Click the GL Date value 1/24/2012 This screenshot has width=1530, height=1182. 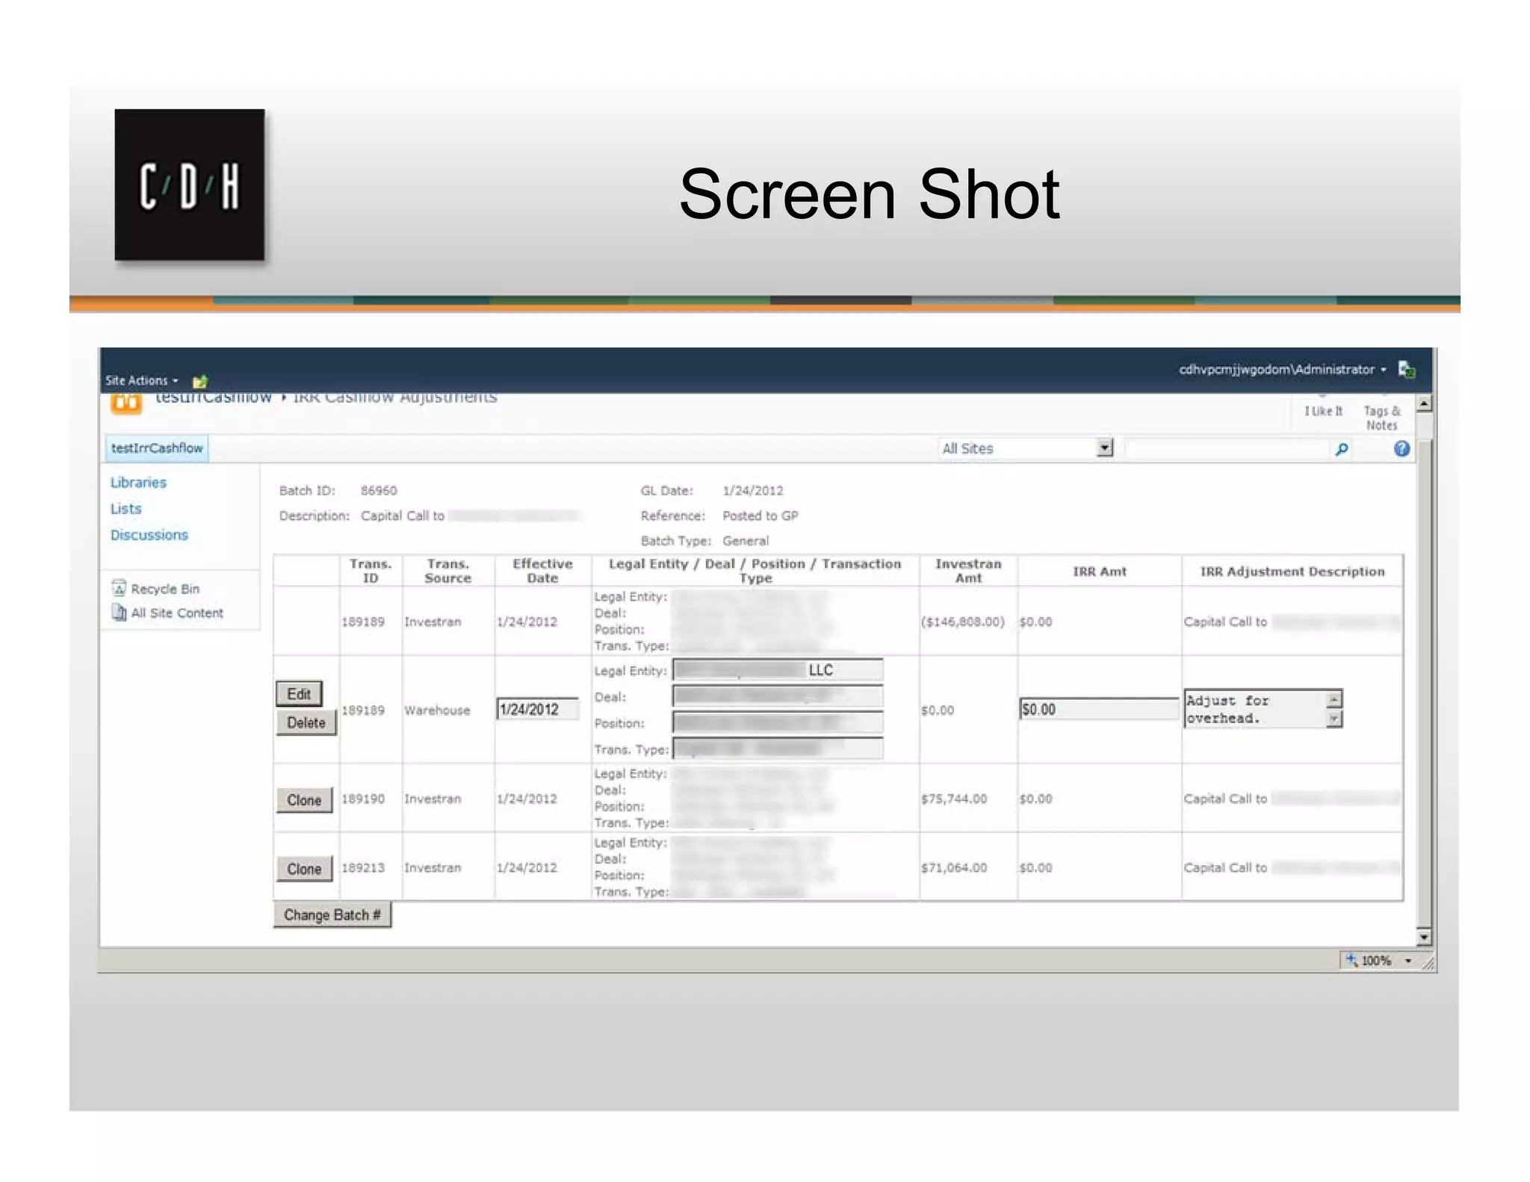(753, 491)
